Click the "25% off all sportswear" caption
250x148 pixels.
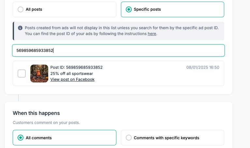pyautogui.click(x=71, y=73)
